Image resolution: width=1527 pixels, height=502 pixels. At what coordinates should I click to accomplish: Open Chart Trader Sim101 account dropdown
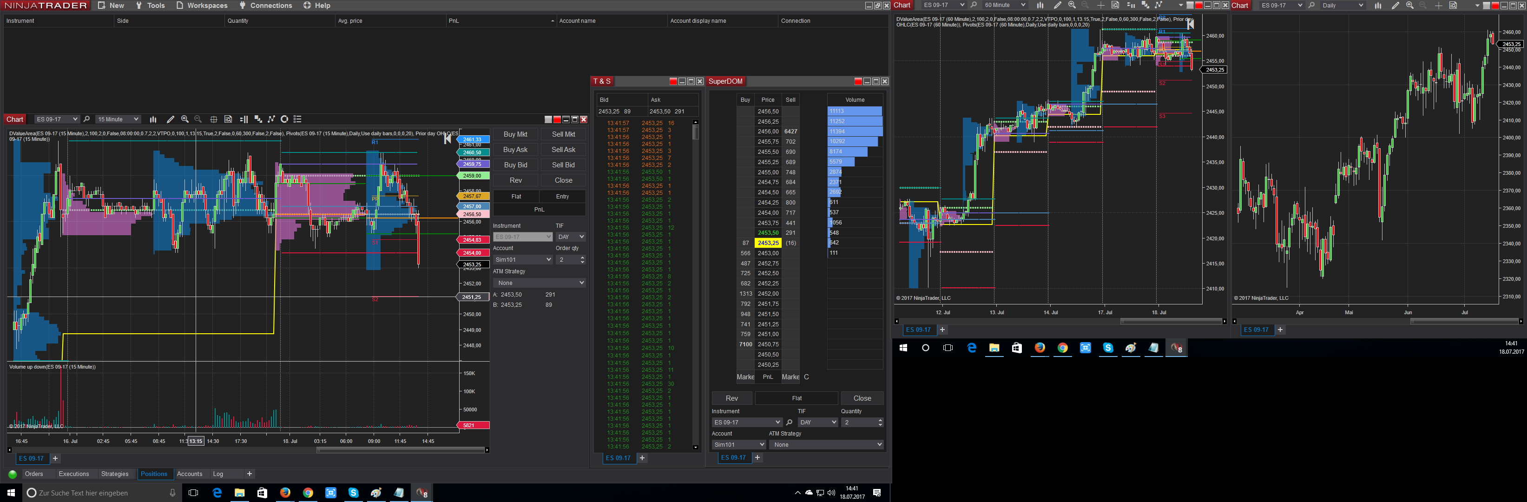click(x=523, y=259)
